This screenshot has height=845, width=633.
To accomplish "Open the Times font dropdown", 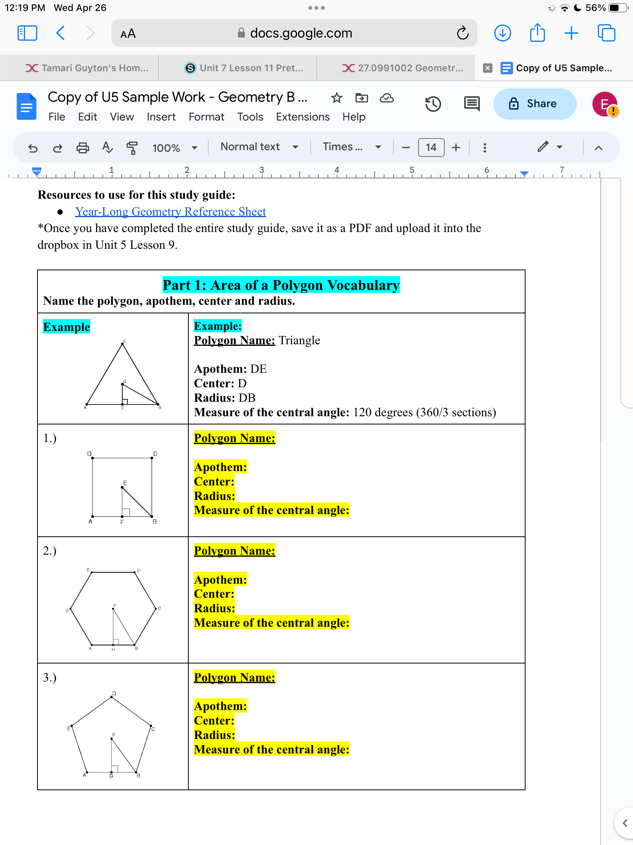I will point(351,147).
